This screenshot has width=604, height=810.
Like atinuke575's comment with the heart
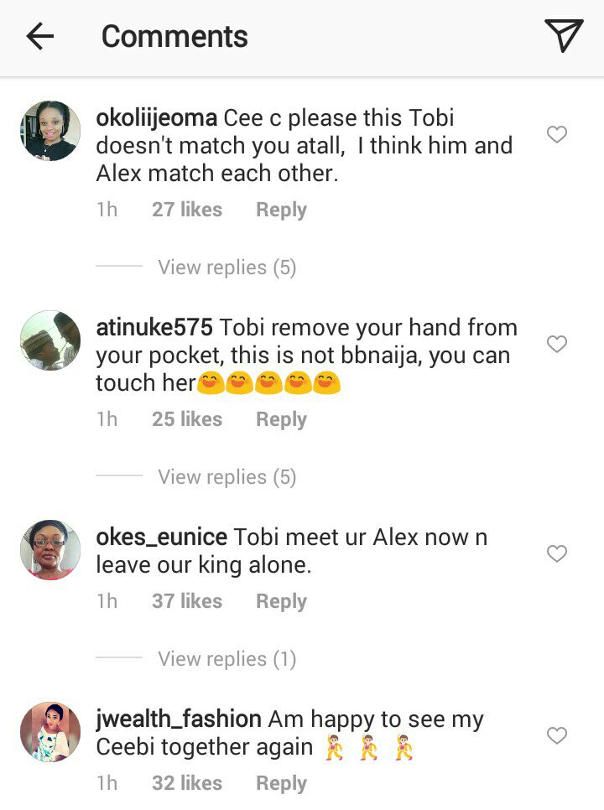557,344
